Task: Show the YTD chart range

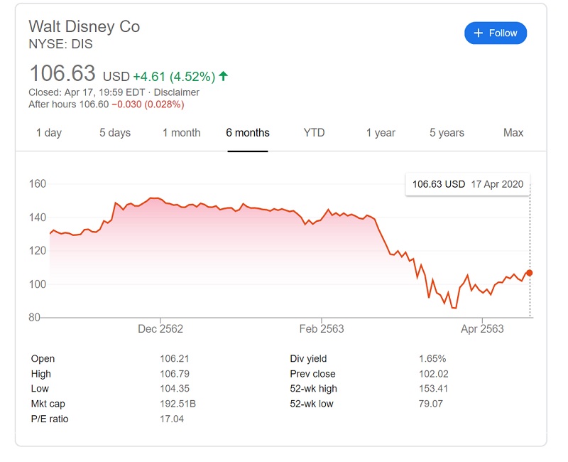Action: tap(314, 133)
